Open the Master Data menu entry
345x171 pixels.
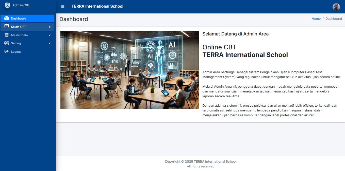tap(20, 35)
